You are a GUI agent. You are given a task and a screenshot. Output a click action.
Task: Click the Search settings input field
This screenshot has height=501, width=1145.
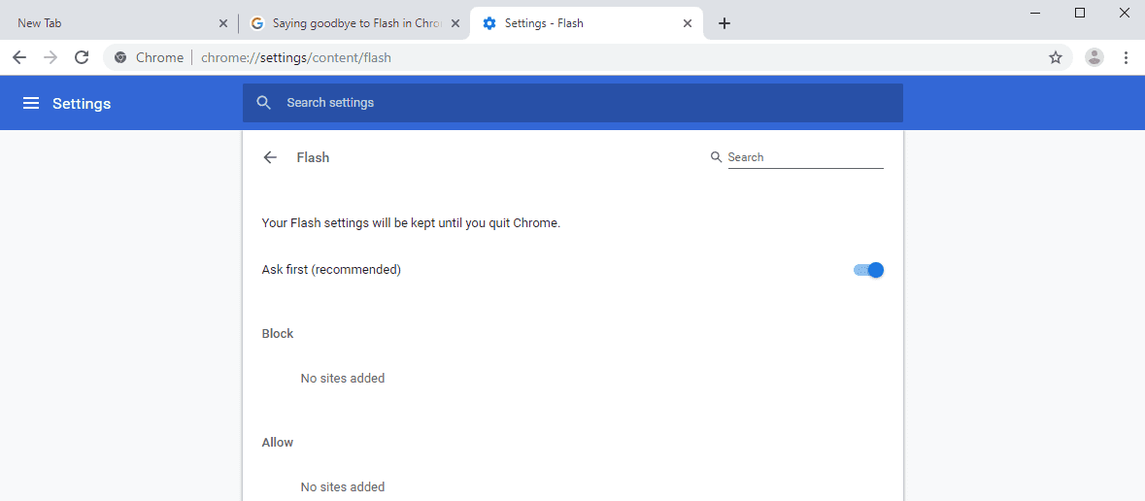coord(573,103)
